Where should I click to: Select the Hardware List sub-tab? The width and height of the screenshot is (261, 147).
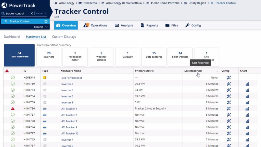(36, 37)
